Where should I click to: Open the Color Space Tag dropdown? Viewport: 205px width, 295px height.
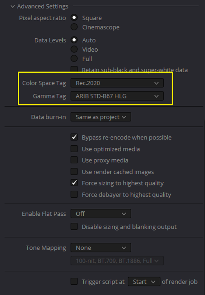(x=117, y=83)
